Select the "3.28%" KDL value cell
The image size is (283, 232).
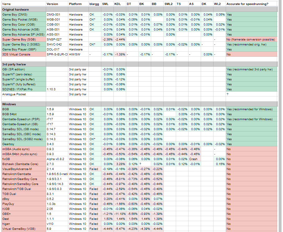point(120,164)
